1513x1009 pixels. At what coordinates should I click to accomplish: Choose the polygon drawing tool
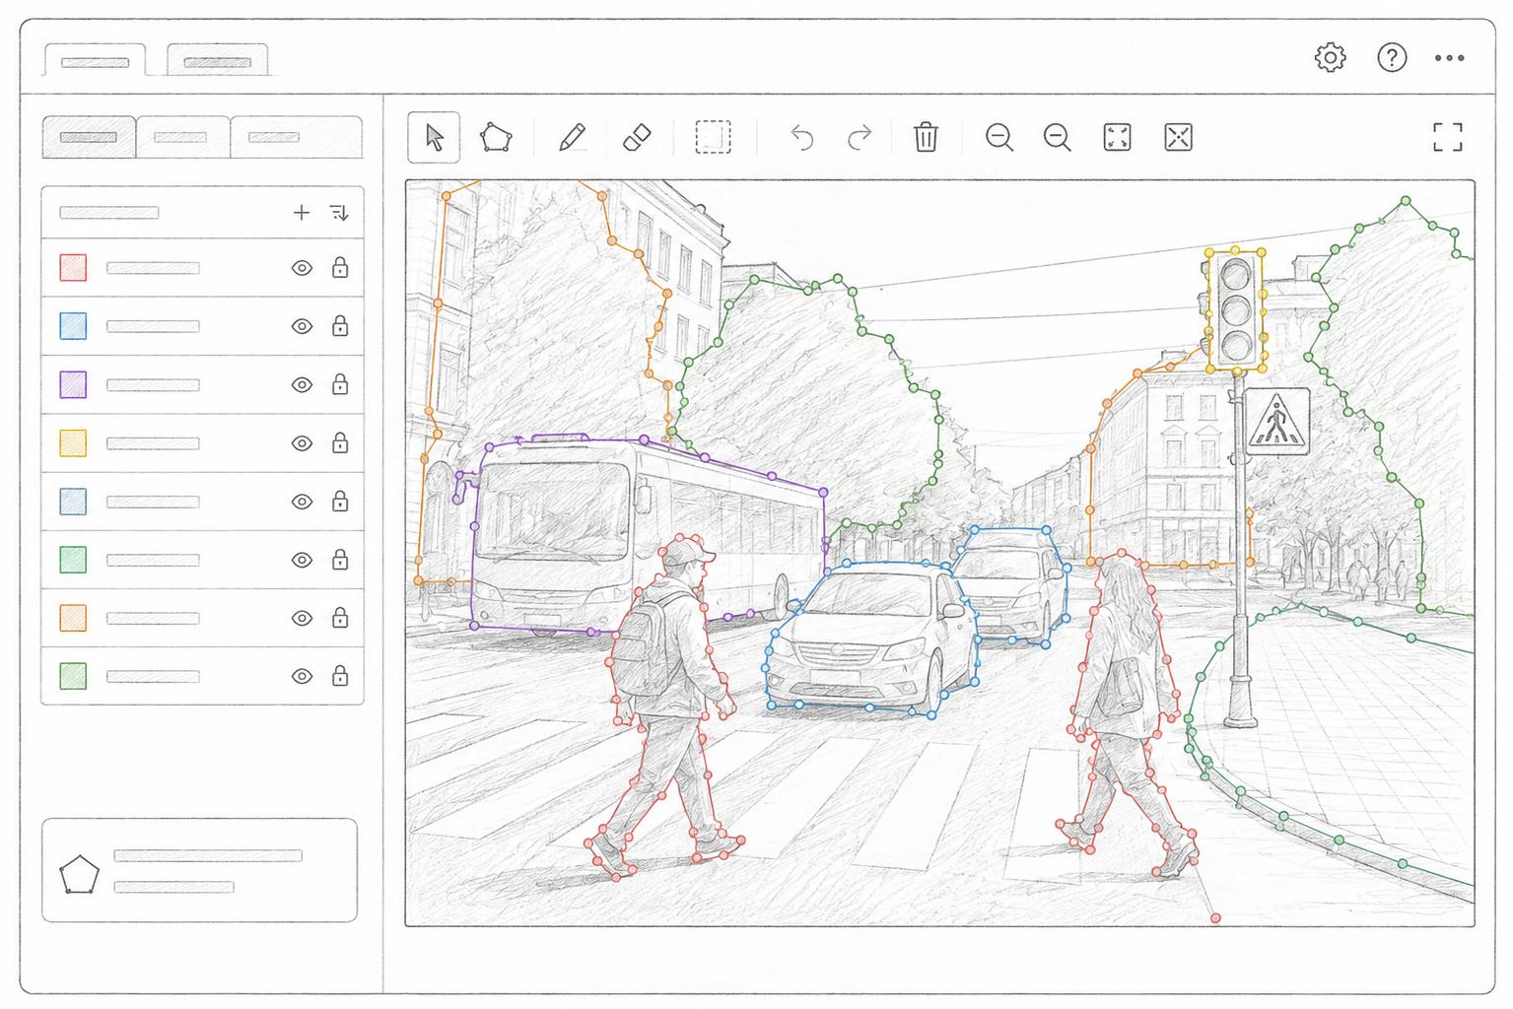(496, 137)
